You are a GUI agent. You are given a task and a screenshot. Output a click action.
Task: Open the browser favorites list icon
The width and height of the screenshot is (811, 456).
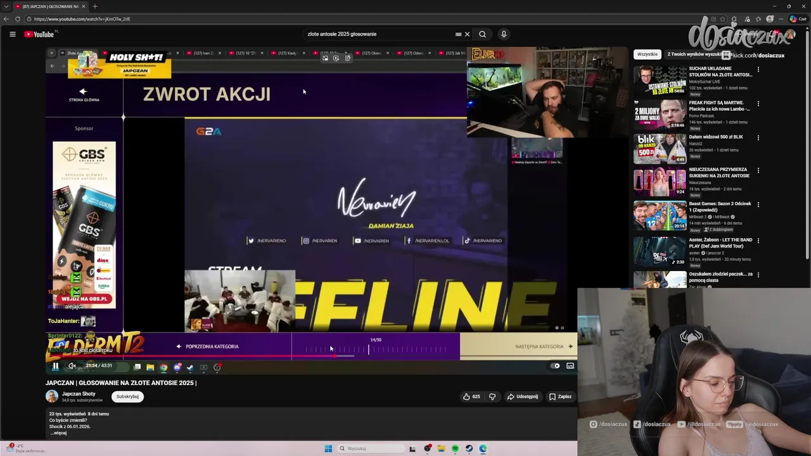pyautogui.click(x=758, y=19)
